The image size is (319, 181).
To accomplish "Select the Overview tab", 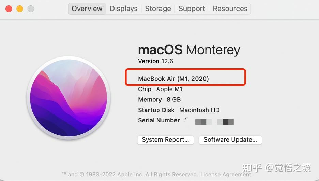I will tap(87, 9).
